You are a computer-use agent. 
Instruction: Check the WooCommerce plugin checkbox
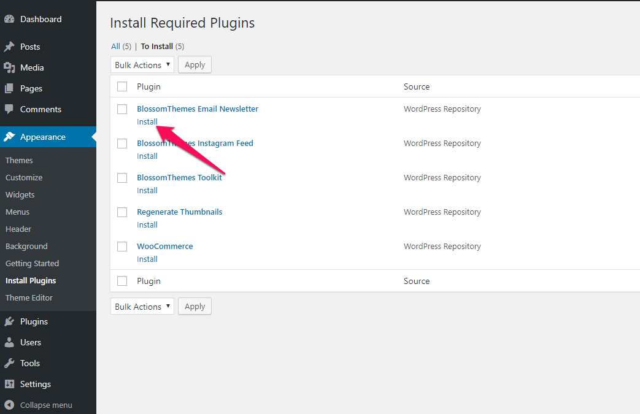[x=122, y=247]
